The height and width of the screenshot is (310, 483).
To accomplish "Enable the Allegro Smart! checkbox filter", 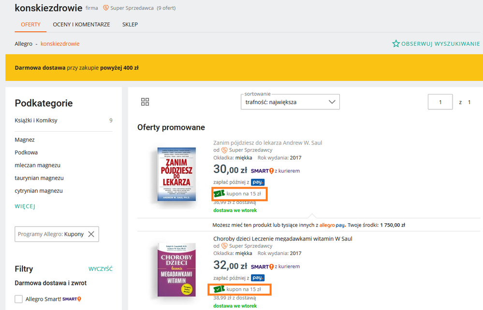I will (x=19, y=299).
